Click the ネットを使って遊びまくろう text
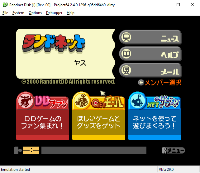The width and height of the screenshot is (200, 173). (155, 122)
